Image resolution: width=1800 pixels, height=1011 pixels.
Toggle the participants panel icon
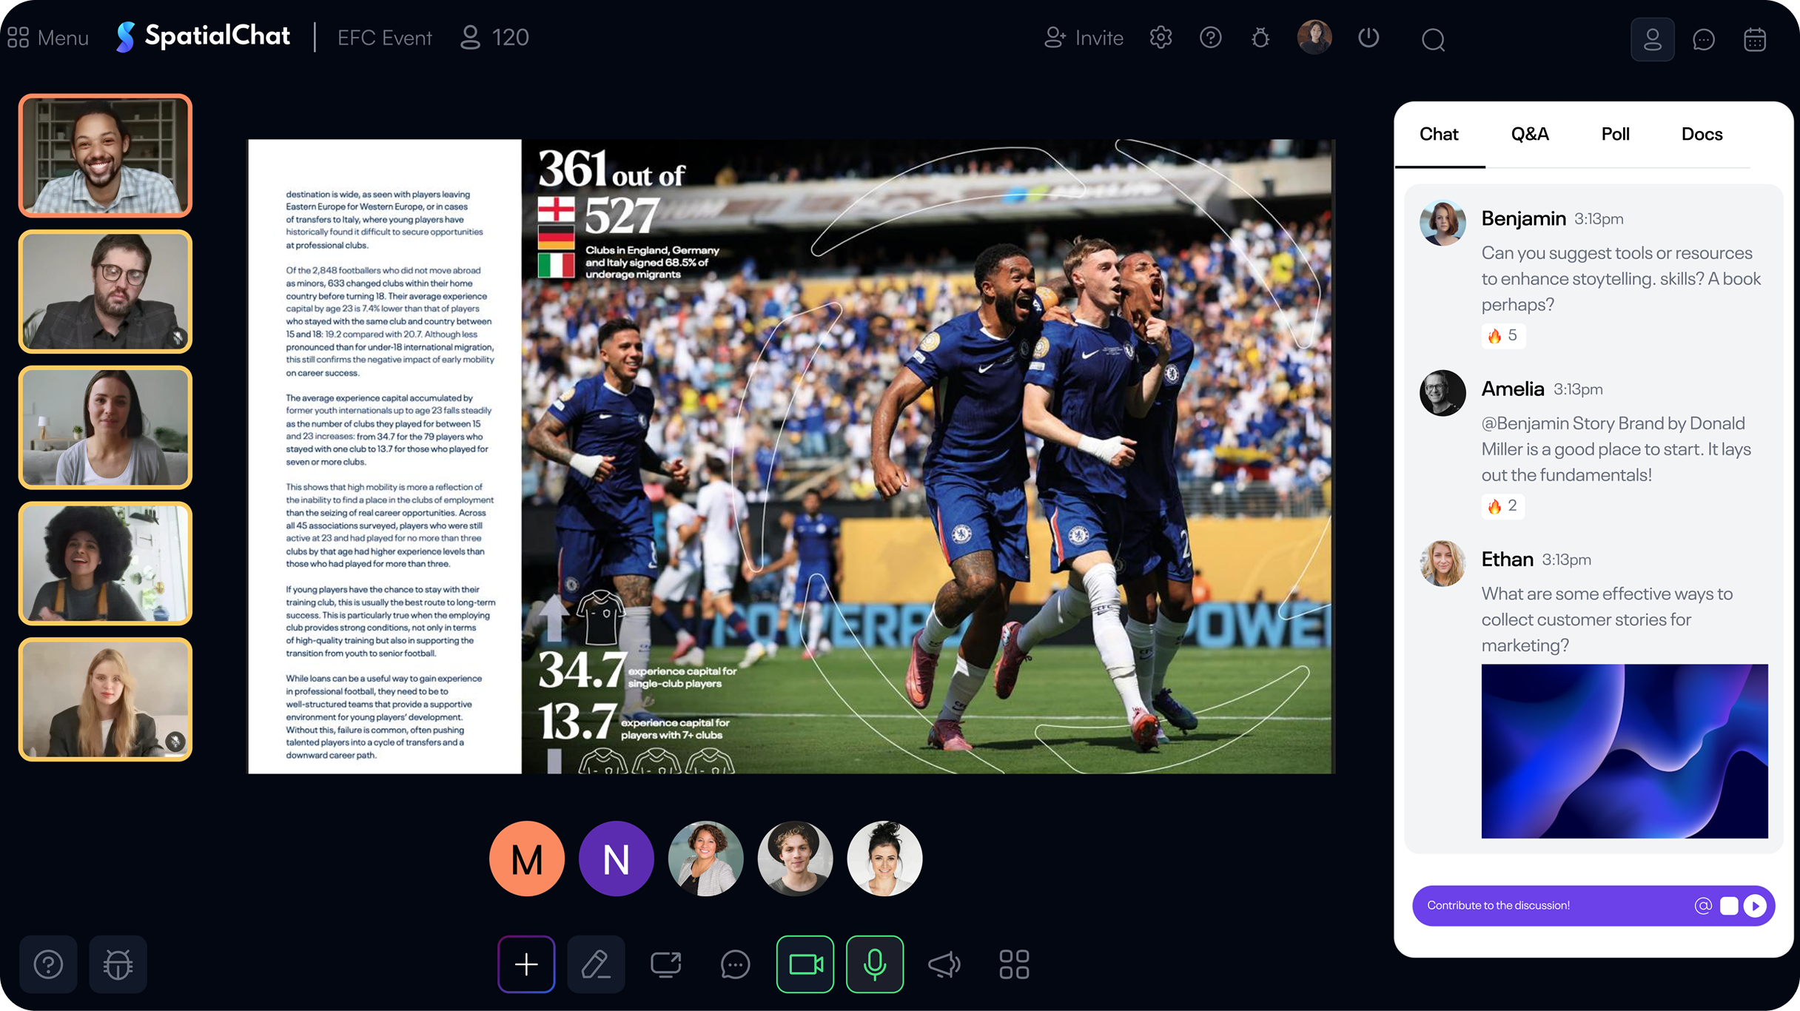point(1652,39)
